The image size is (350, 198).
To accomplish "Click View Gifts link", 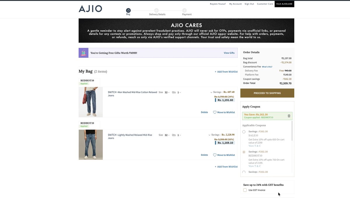I will (229, 53).
